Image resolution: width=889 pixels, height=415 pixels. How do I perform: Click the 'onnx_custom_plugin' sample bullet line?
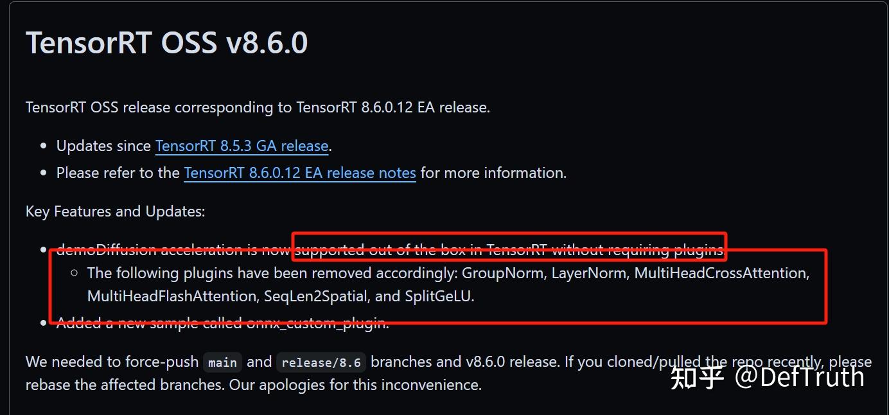click(x=222, y=322)
